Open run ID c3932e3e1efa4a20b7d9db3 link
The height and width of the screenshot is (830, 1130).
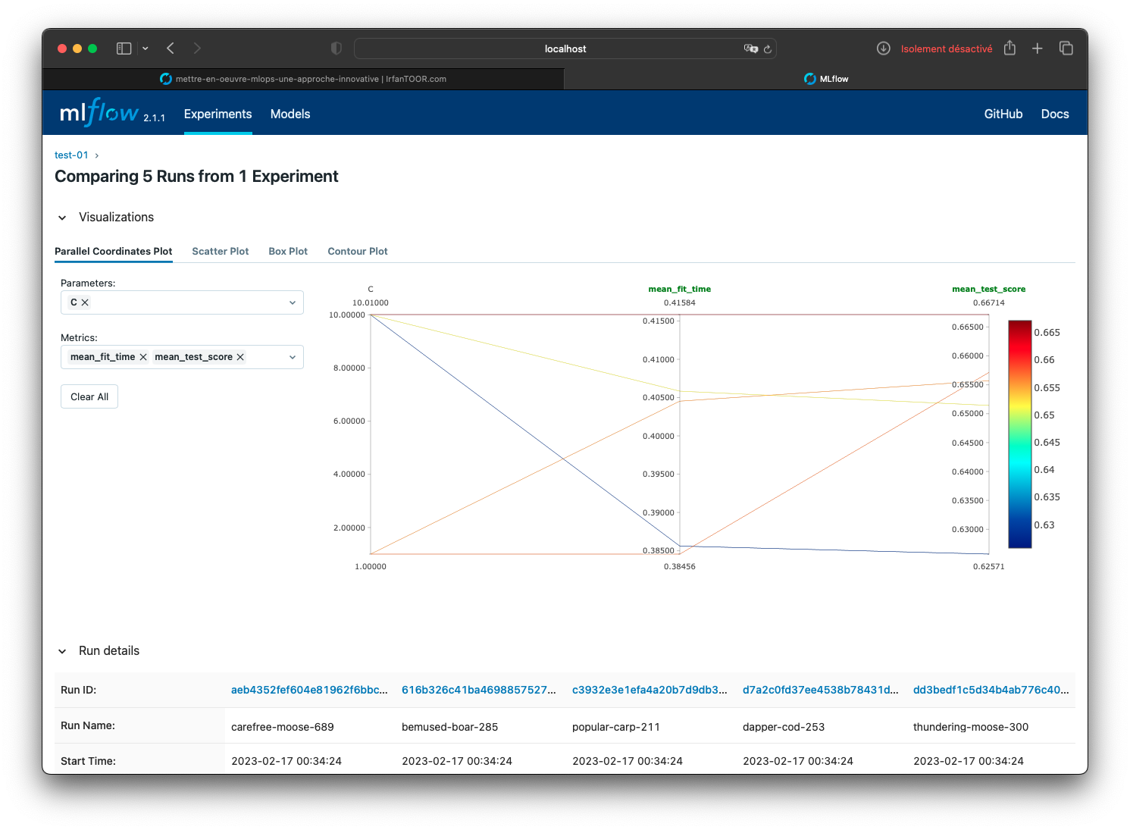coord(650,690)
